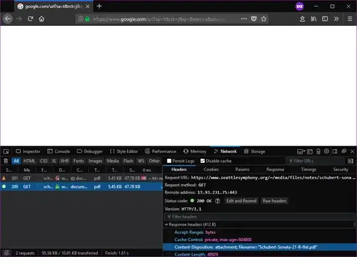357x257 pixels.
Task: Switch to the Inspector panel
Action: click(x=28, y=152)
